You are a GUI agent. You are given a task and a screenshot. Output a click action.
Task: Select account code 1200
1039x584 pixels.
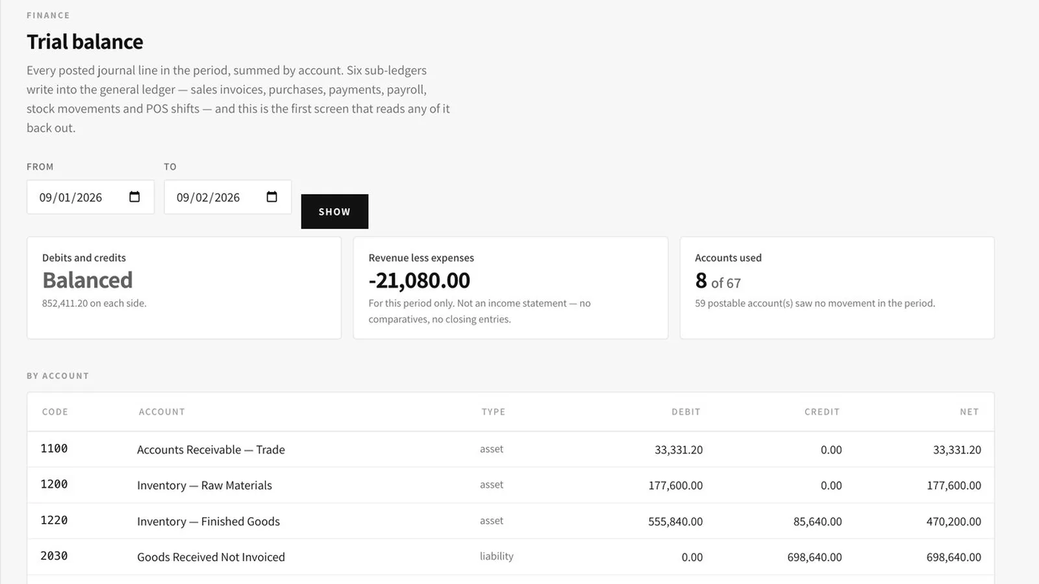54,484
